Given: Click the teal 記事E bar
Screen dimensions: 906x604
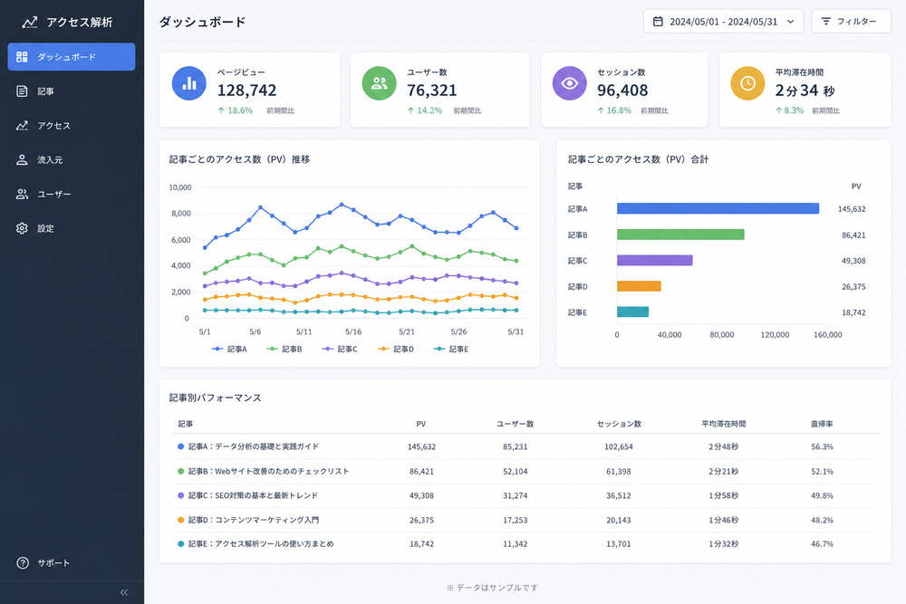Looking at the screenshot, I should pos(632,312).
